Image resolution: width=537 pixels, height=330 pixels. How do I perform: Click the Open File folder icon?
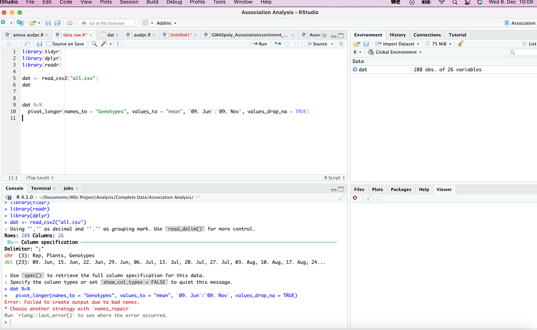pyautogui.click(x=33, y=23)
